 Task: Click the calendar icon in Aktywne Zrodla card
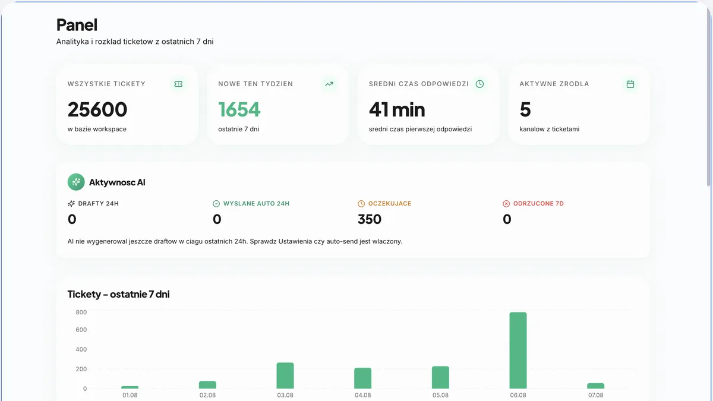tap(630, 84)
